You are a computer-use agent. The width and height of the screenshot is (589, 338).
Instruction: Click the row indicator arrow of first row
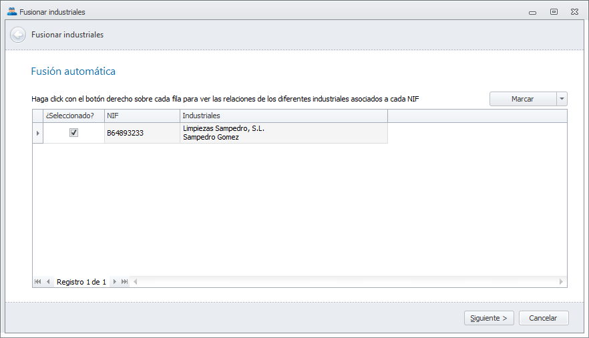pyautogui.click(x=37, y=133)
